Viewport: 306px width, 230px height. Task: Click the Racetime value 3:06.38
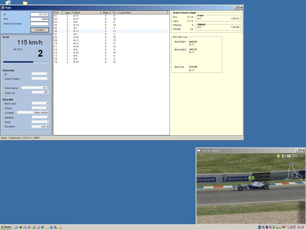tap(40, 127)
